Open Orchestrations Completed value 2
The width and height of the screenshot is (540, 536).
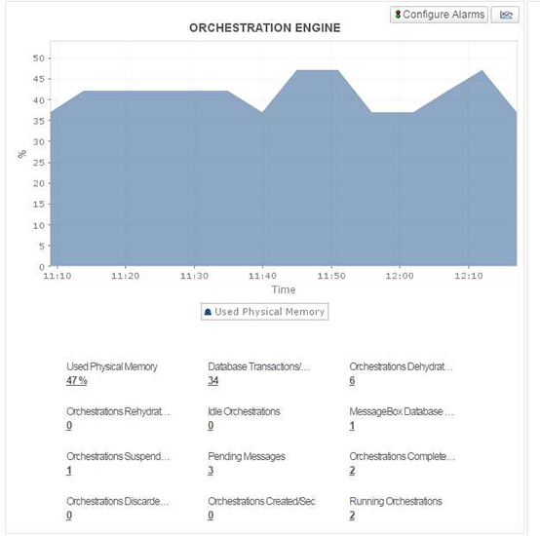pyautogui.click(x=352, y=471)
